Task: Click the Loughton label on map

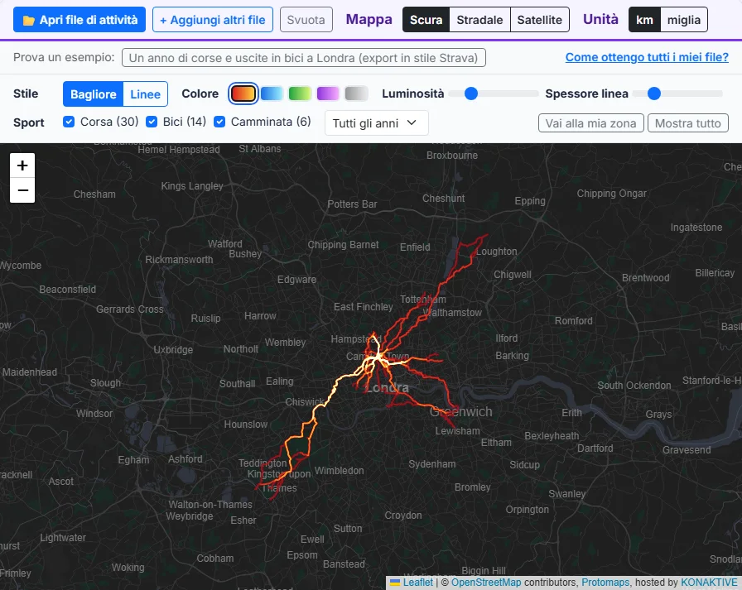Action: tap(497, 252)
